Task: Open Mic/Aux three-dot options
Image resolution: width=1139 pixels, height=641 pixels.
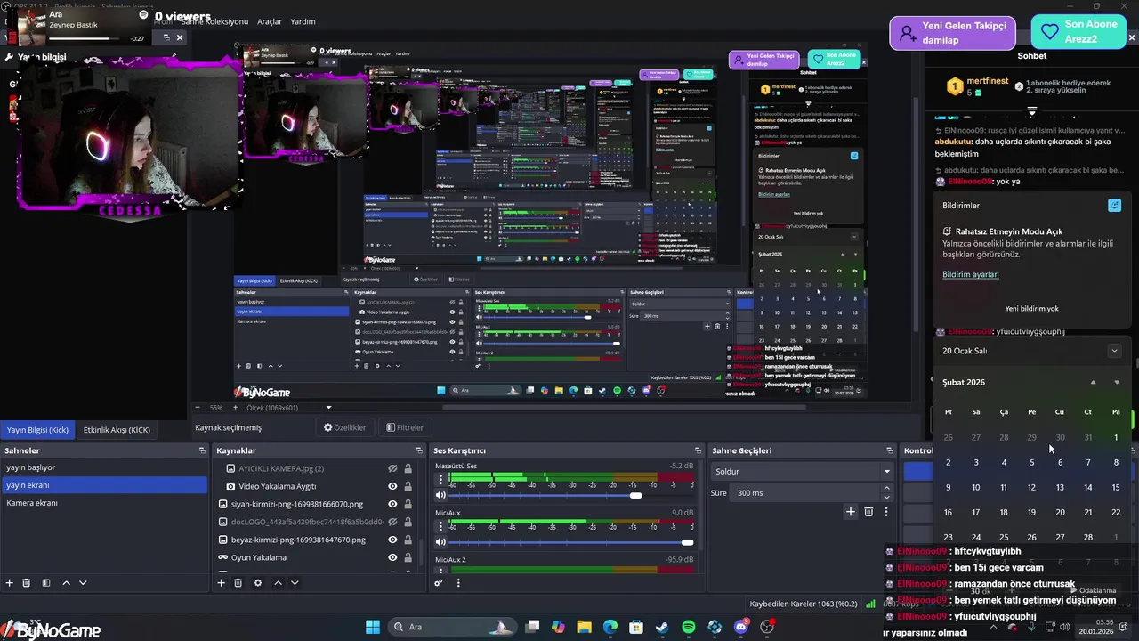Action: [440, 527]
